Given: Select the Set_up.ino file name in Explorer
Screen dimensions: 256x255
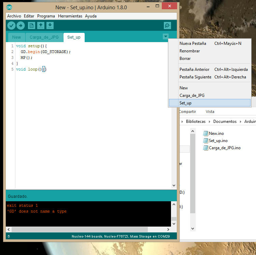Looking at the screenshot, I should click(218, 141).
